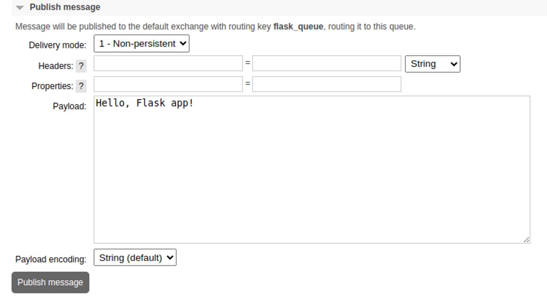Change delivery mode to persistent
This screenshot has height=299, width=547.
click(x=141, y=43)
